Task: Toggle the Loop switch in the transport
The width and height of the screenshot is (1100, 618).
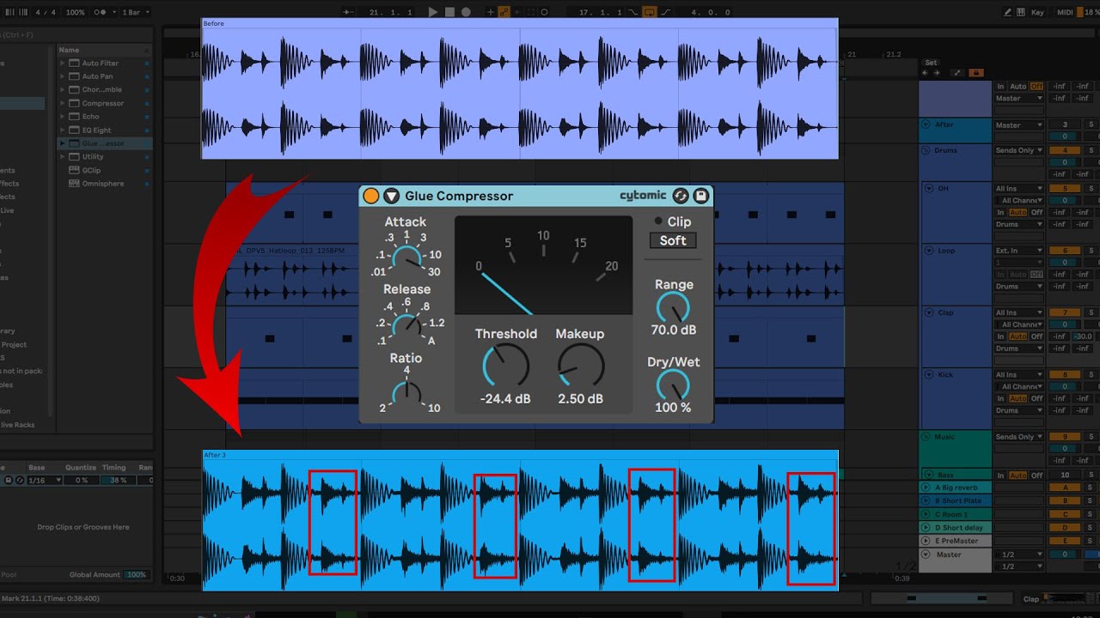Action: pyautogui.click(x=649, y=12)
